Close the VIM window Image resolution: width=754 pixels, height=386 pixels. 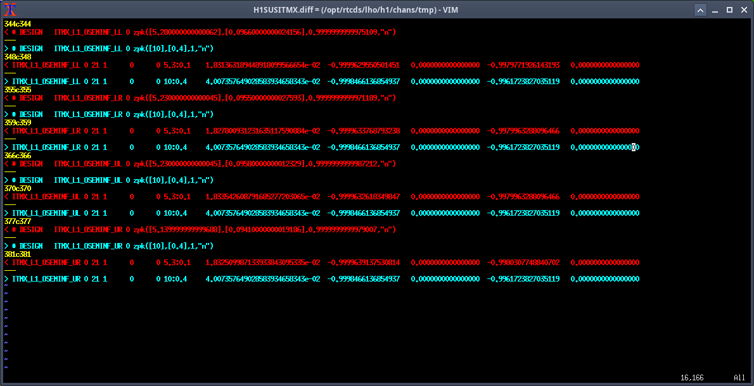tap(743, 10)
